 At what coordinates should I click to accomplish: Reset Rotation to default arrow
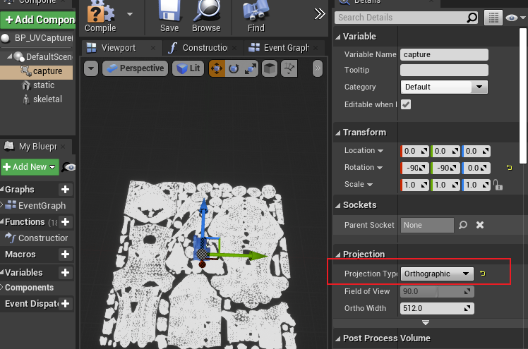509,167
